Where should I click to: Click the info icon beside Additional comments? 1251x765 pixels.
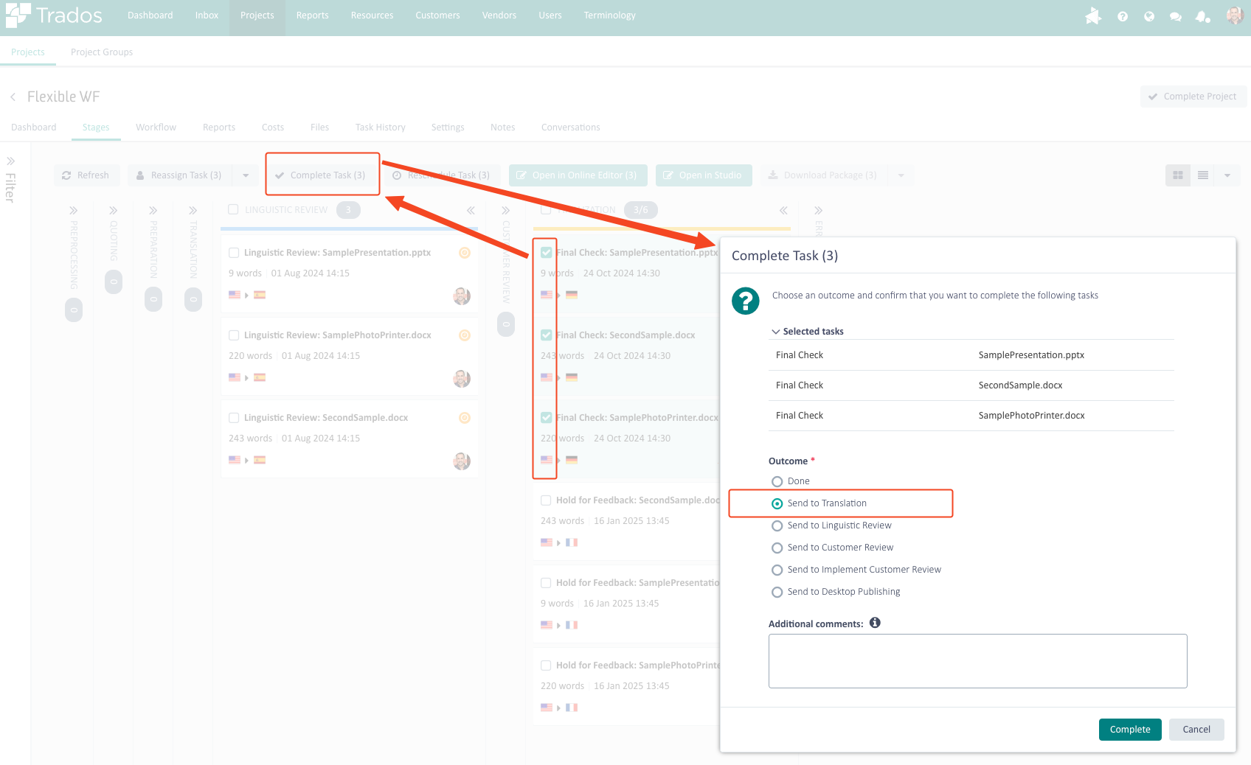(875, 623)
